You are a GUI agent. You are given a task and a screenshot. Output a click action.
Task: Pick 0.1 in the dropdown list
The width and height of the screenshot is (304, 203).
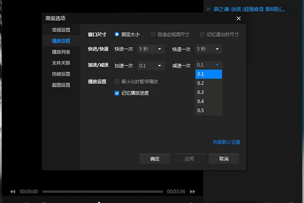(209, 74)
